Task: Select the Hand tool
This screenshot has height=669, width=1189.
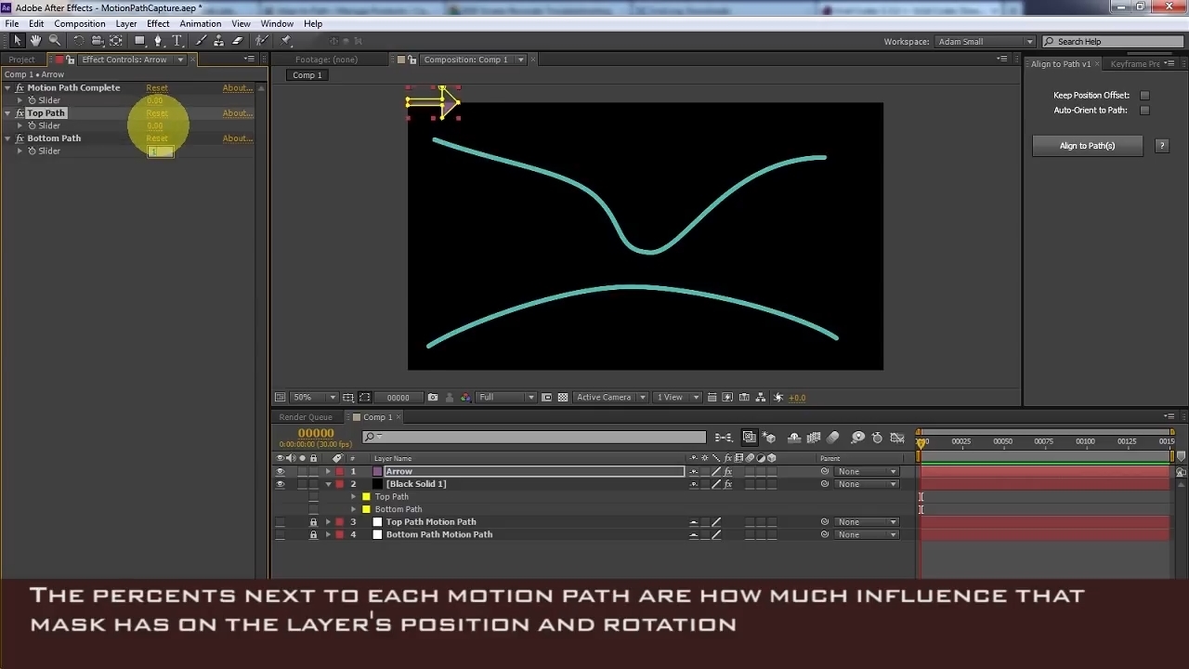Action: (x=35, y=41)
